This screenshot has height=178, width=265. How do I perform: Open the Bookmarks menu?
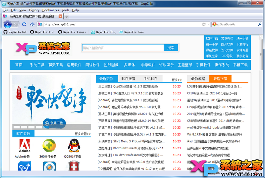point(51,10)
